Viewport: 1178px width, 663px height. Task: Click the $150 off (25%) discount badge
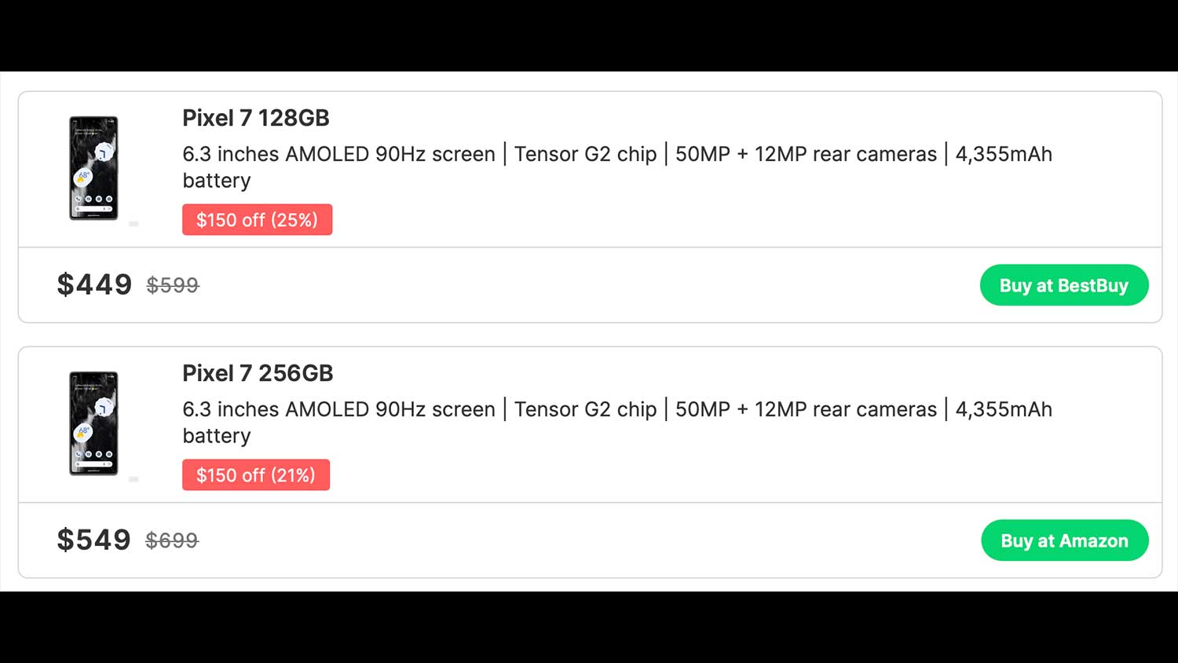click(257, 220)
